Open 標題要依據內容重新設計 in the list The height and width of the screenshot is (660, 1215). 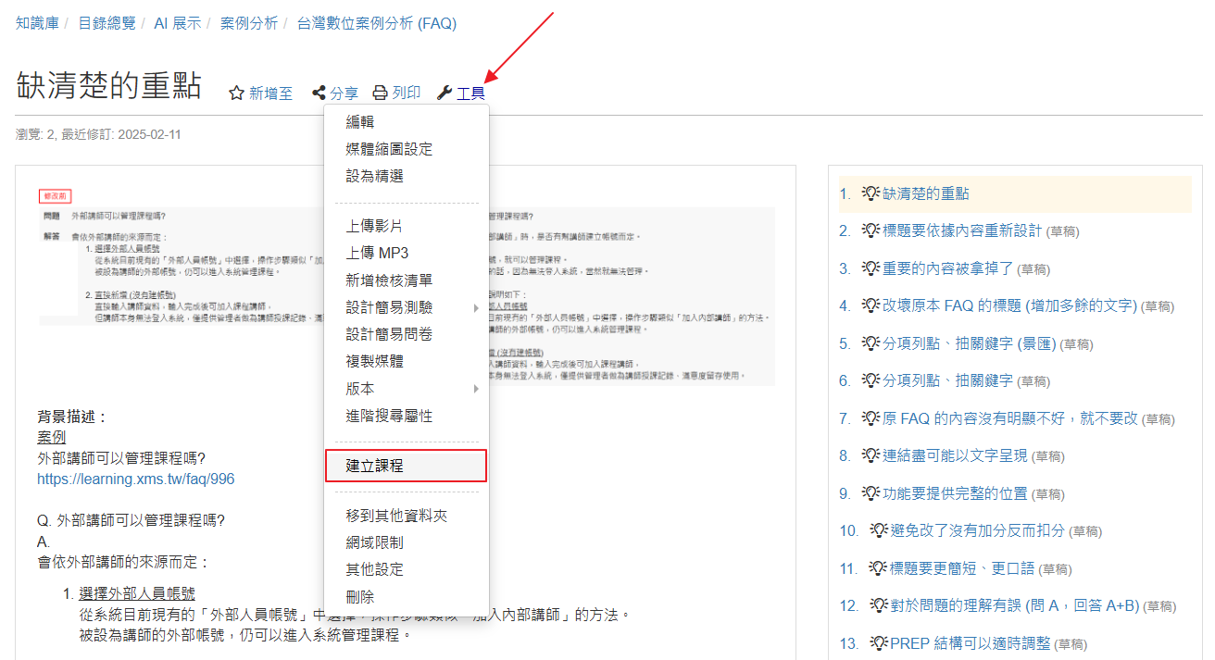click(962, 230)
